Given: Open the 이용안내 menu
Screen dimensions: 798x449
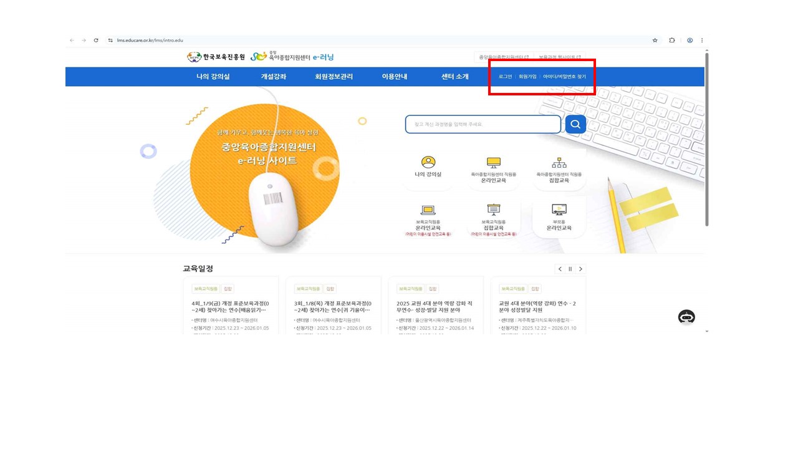Looking at the screenshot, I should [394, 77].
